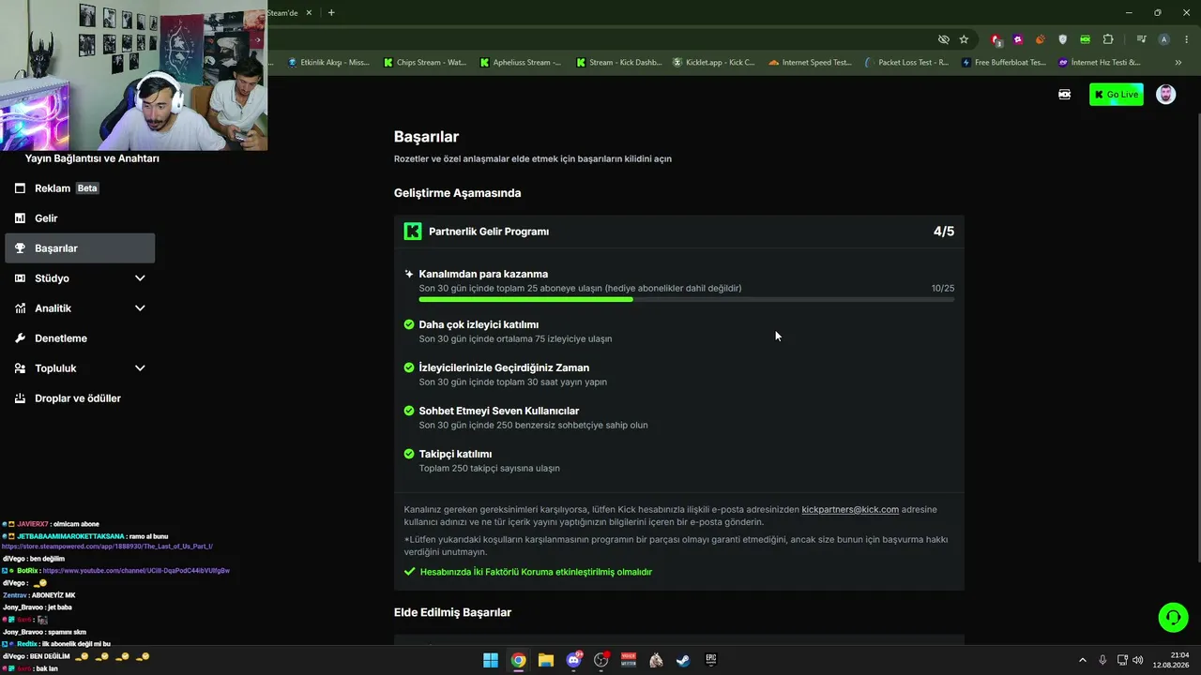Click checkmark beside Takipçi katılımı
Screen dimensions: 1201x675
pyautogui.click(x=409, y=454)
